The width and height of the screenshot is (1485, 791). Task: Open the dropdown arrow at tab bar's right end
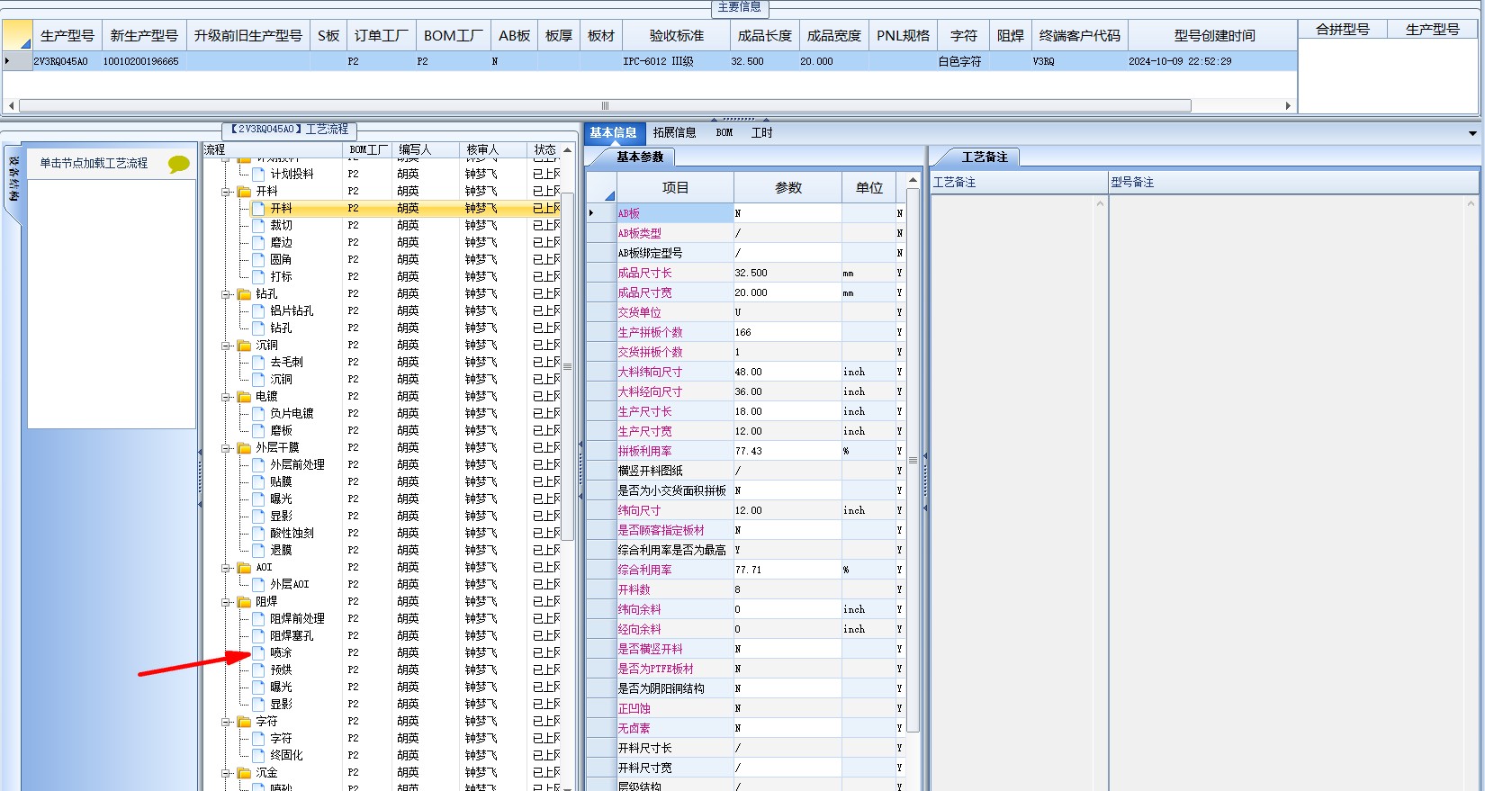click(x=1472, y=133)
